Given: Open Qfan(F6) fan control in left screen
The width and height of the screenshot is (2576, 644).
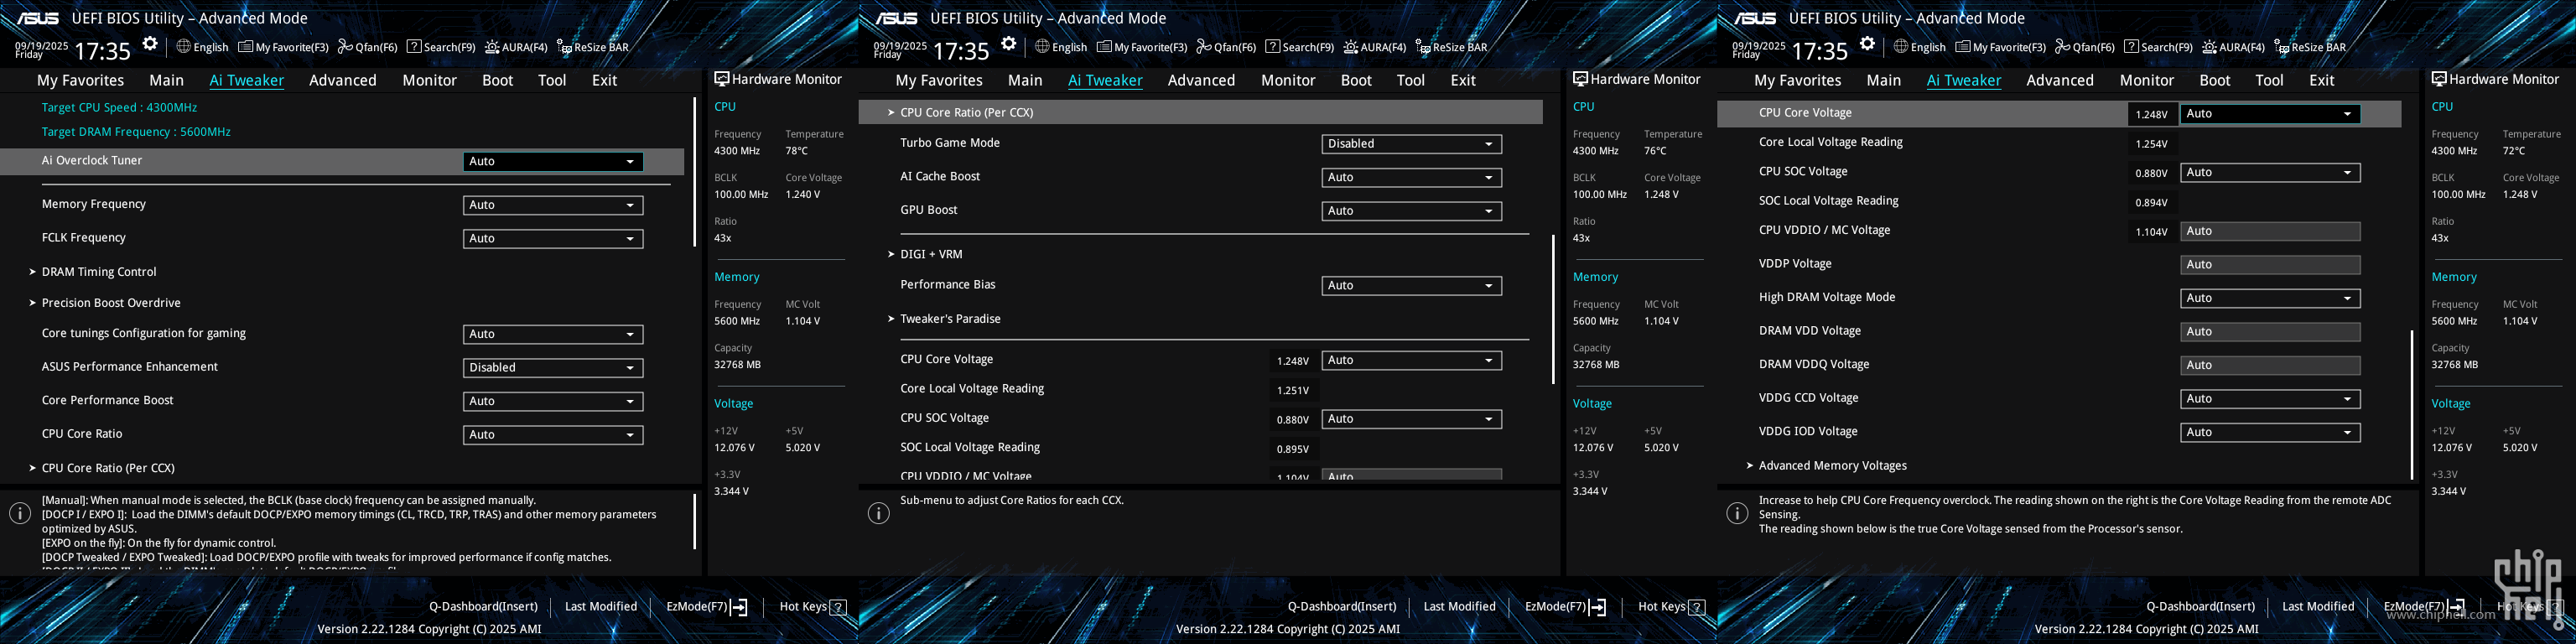Looking at the screenshot, I should click(367, 47).
